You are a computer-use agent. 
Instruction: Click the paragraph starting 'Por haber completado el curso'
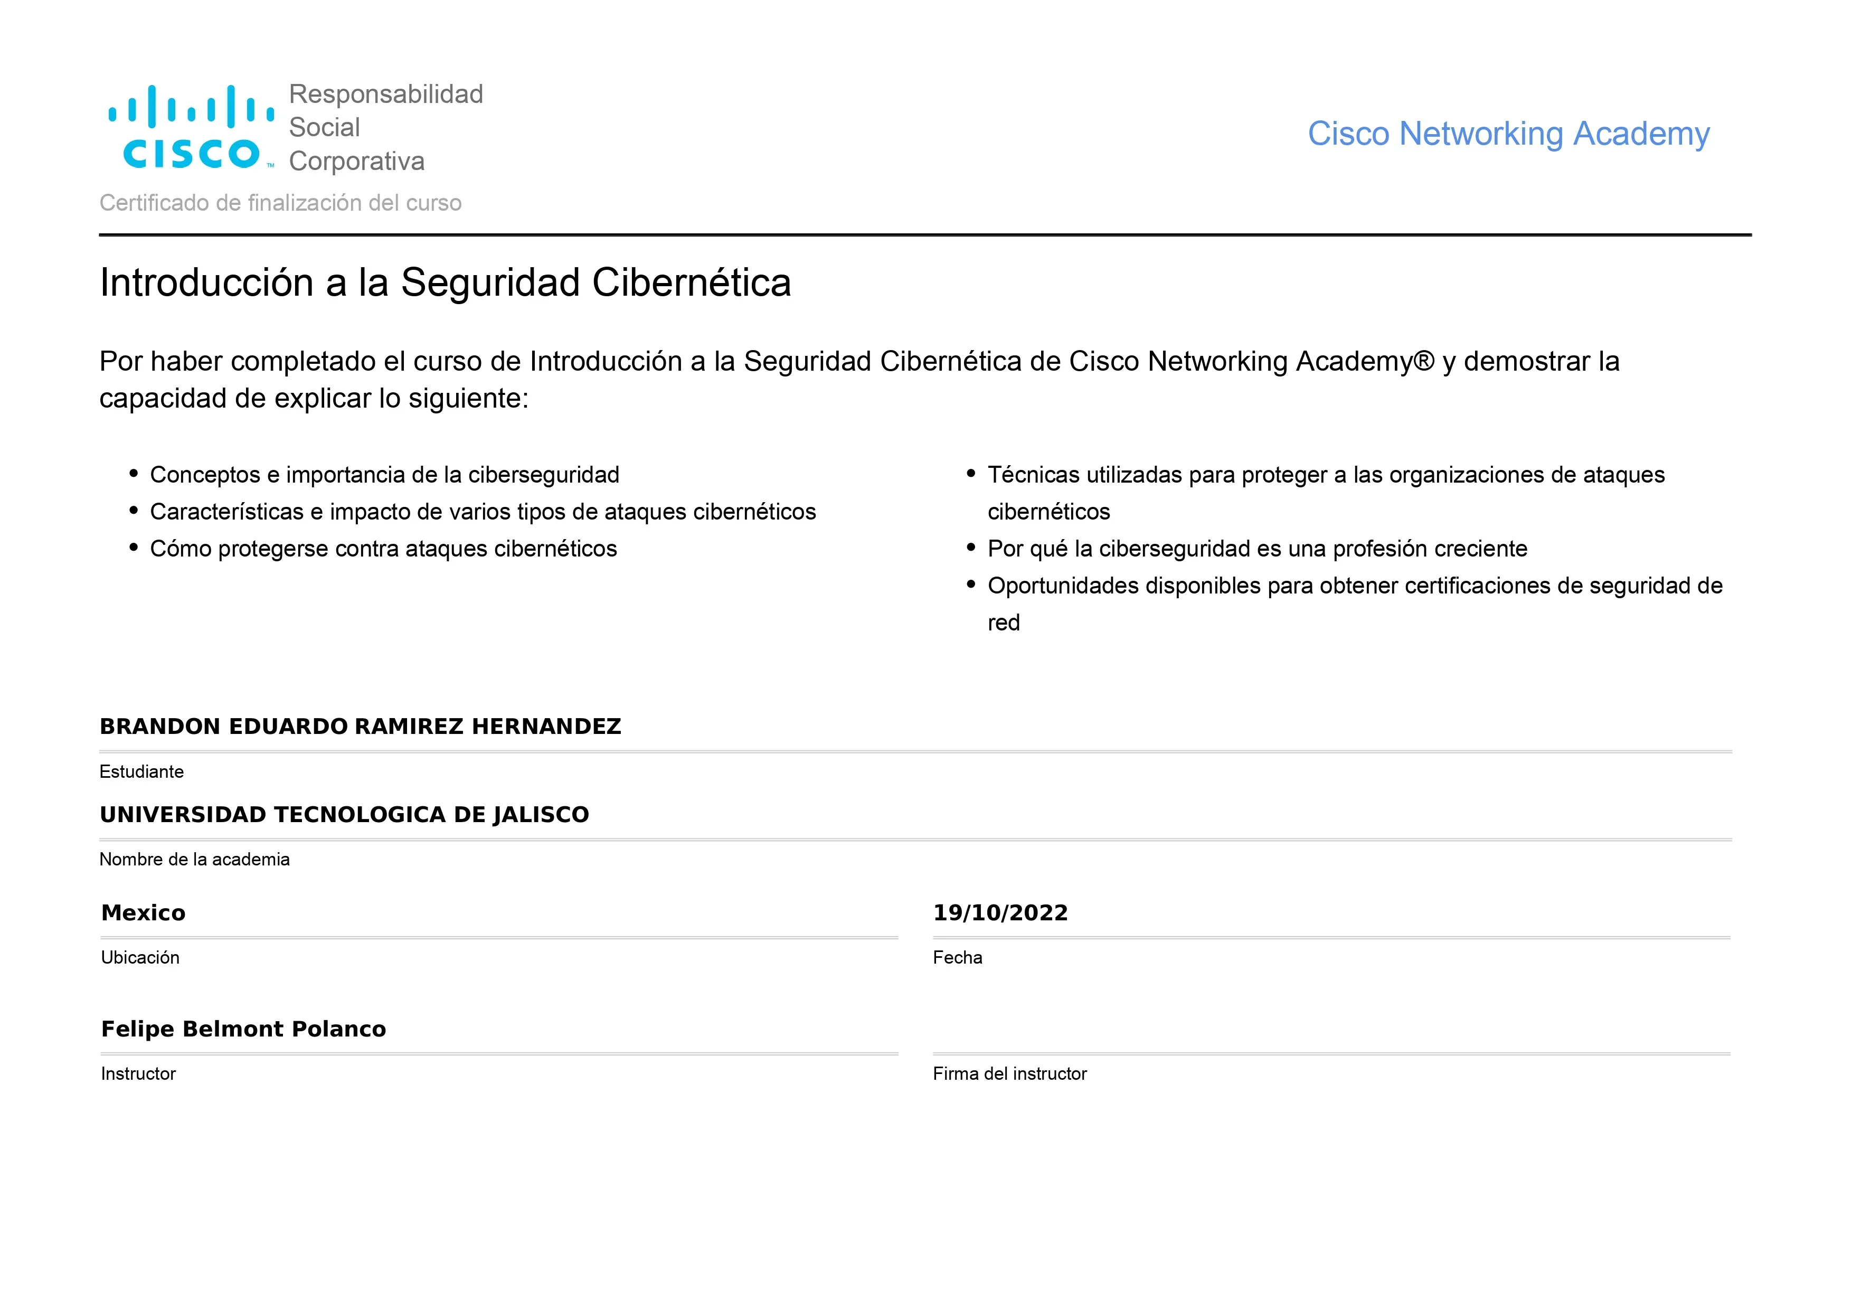tap(859, 379)
